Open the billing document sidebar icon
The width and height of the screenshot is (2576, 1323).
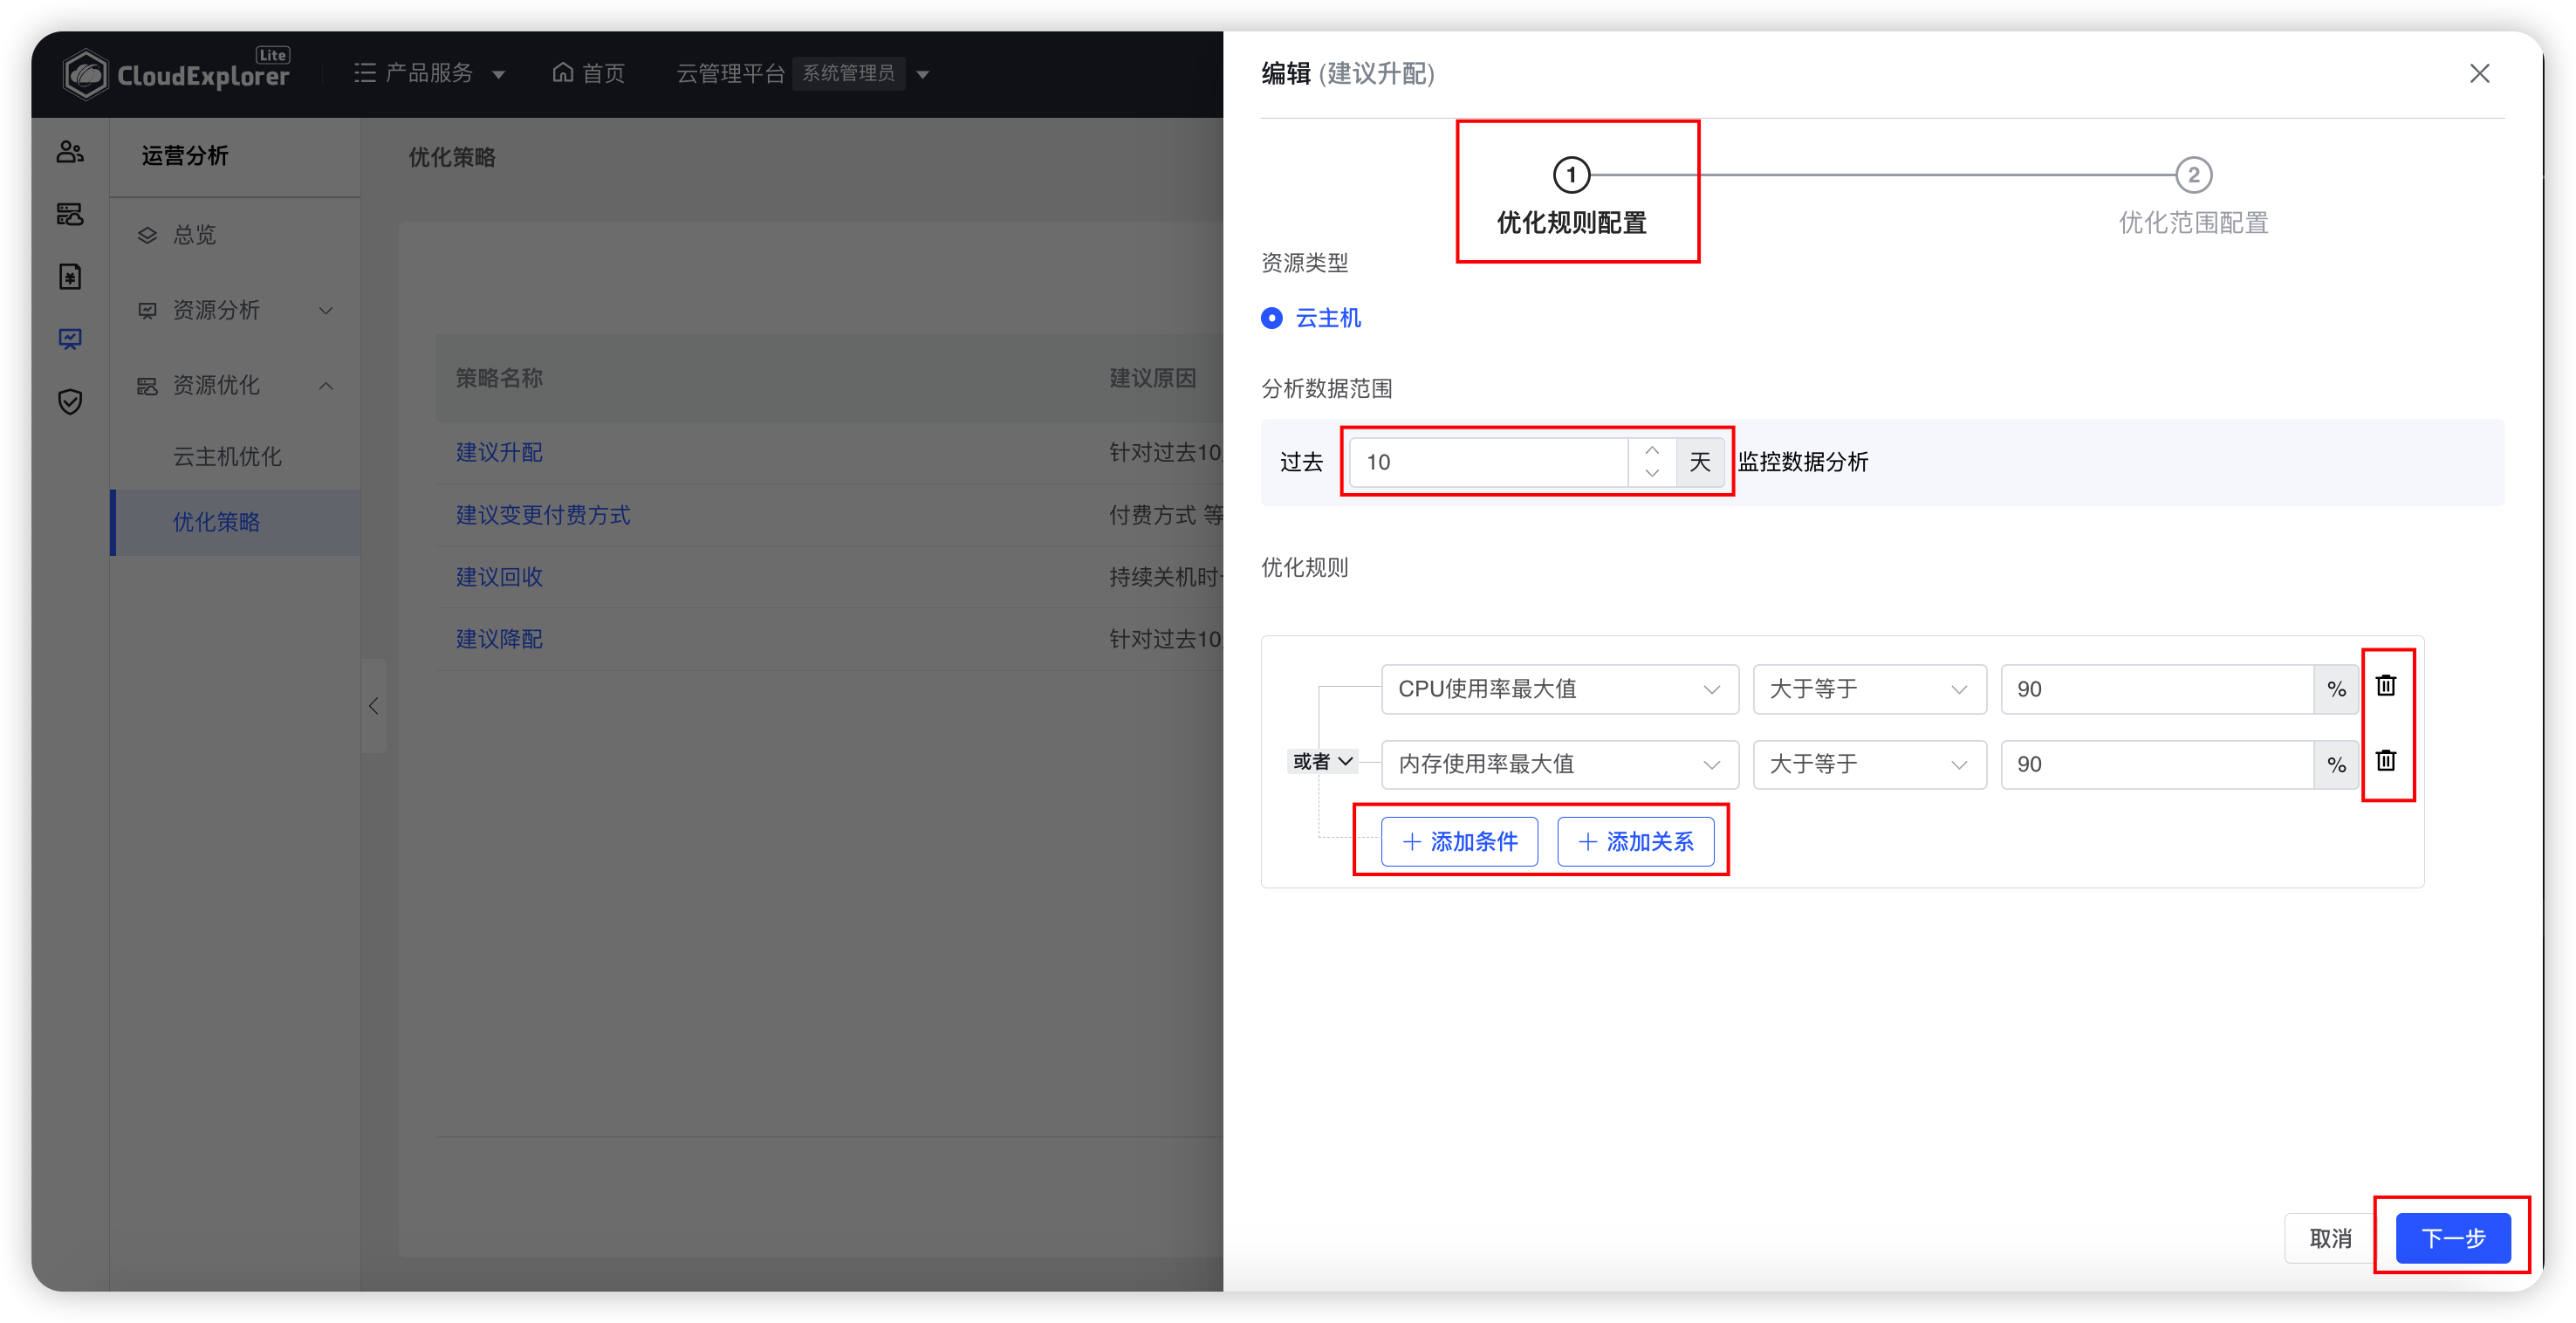point(70,277)
